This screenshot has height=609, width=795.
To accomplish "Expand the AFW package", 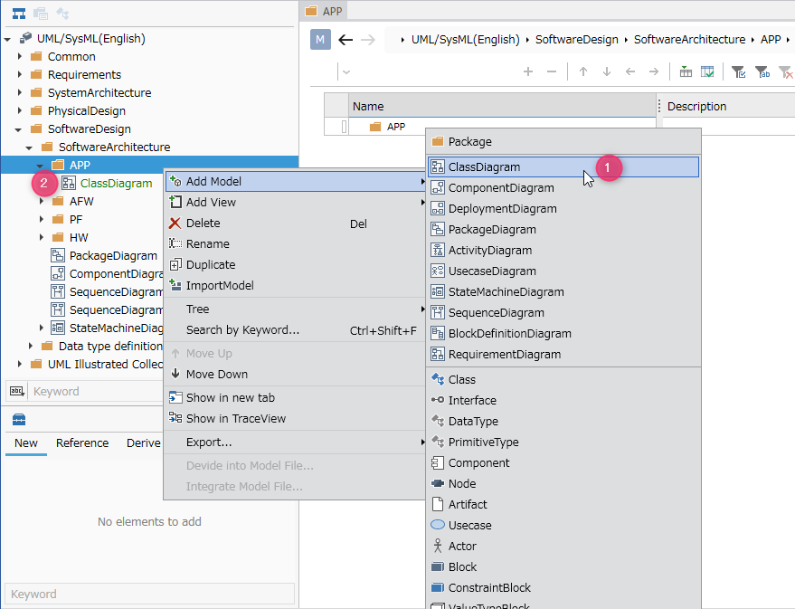I will pyautogui.click(x=41, y=201).
